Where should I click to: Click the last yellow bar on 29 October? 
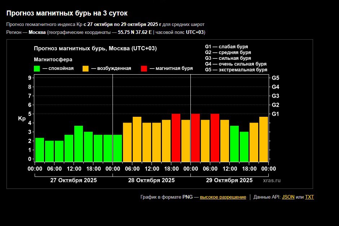[x=264, y=139]
